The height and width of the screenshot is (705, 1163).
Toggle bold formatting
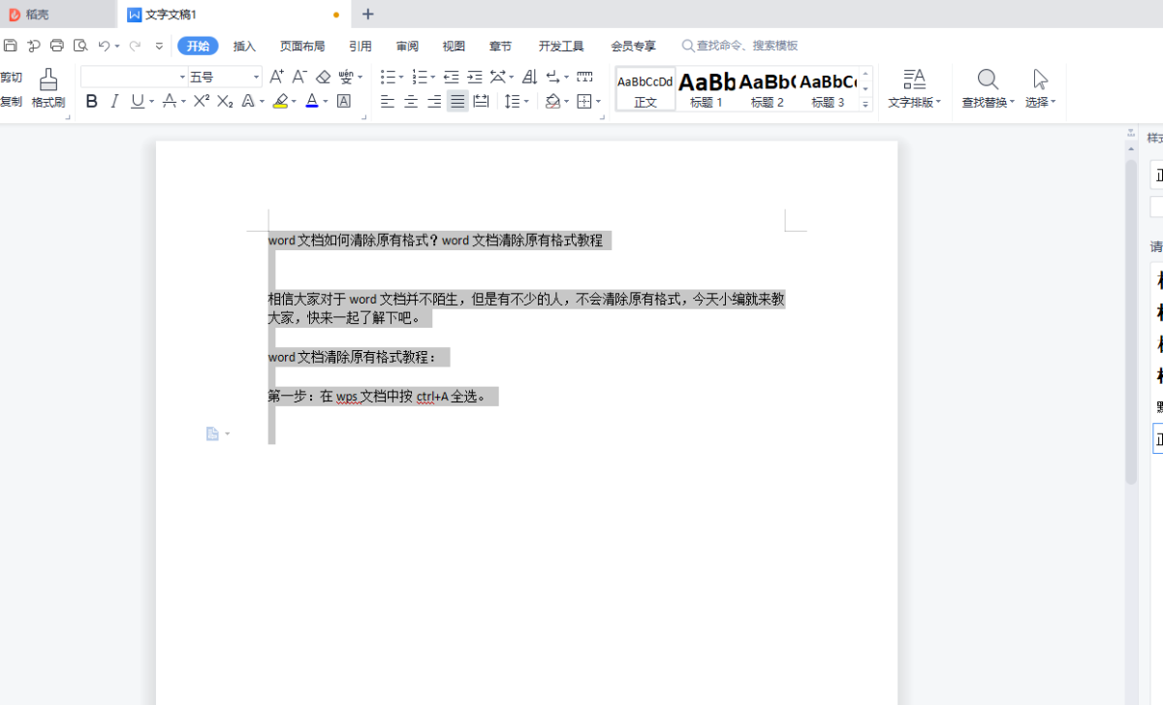point(92,101)
